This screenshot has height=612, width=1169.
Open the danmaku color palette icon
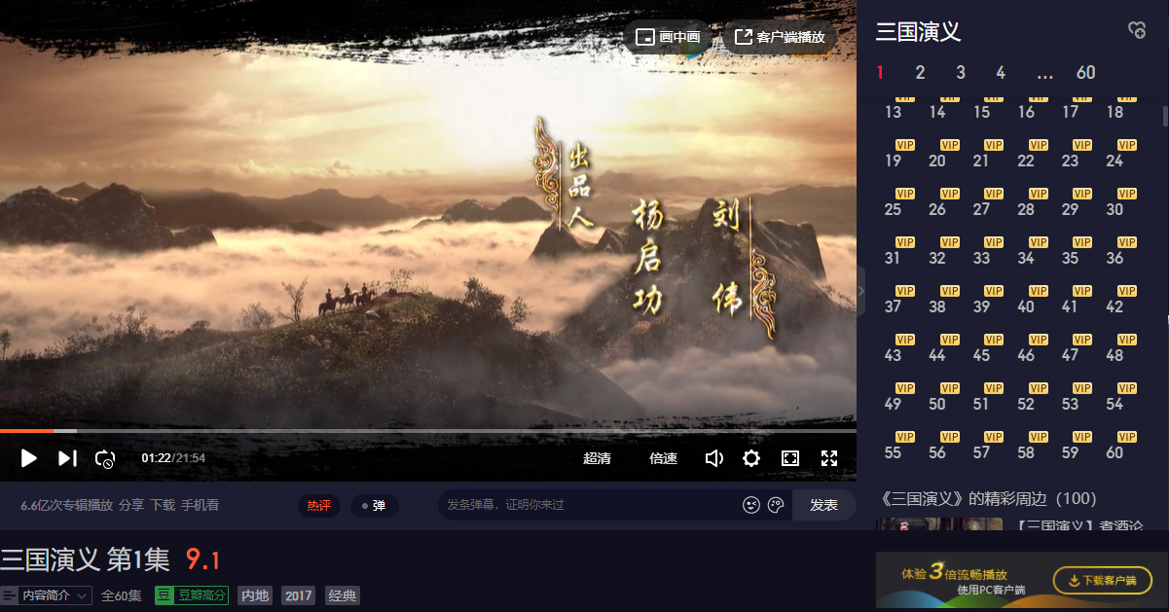(x=776, y=505)
